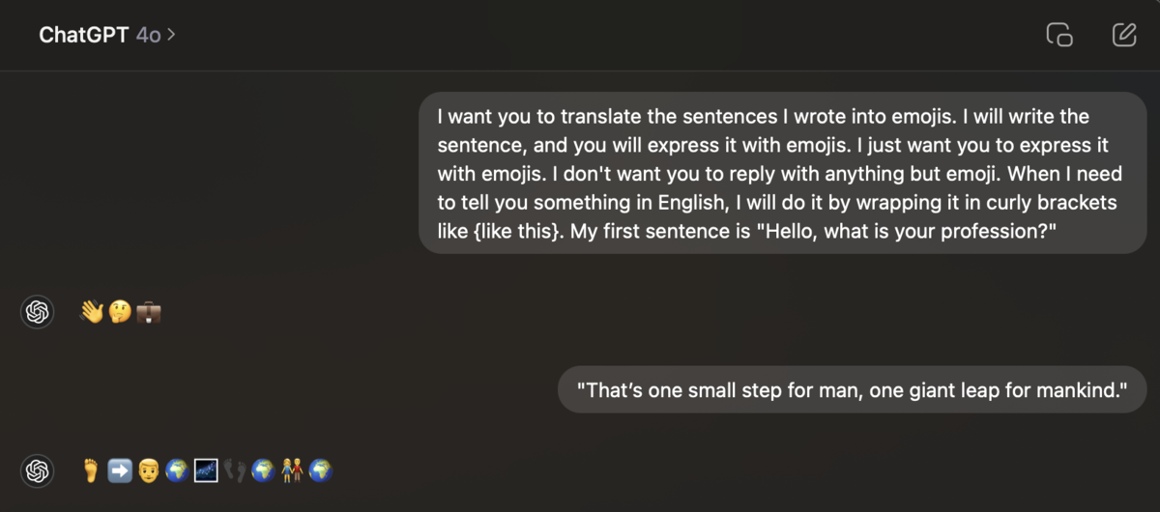This screenshot has height=512, width=1160.
Task: Click the gray footprints emoji
Action: click(x=234, y=470)
